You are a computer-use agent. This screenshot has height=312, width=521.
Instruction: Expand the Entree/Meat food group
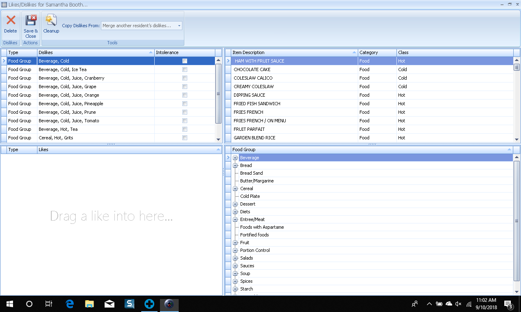(235, 219)
